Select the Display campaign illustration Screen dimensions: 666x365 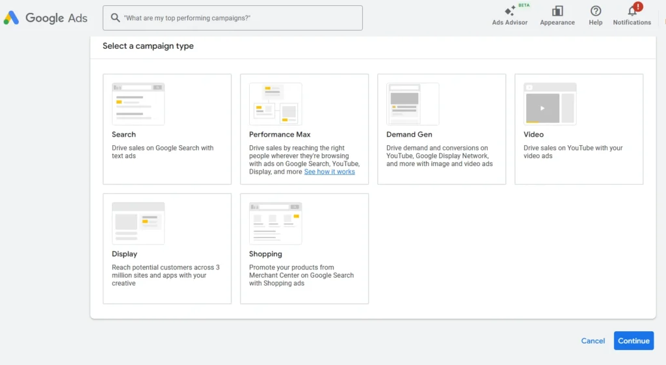(138, 224)
